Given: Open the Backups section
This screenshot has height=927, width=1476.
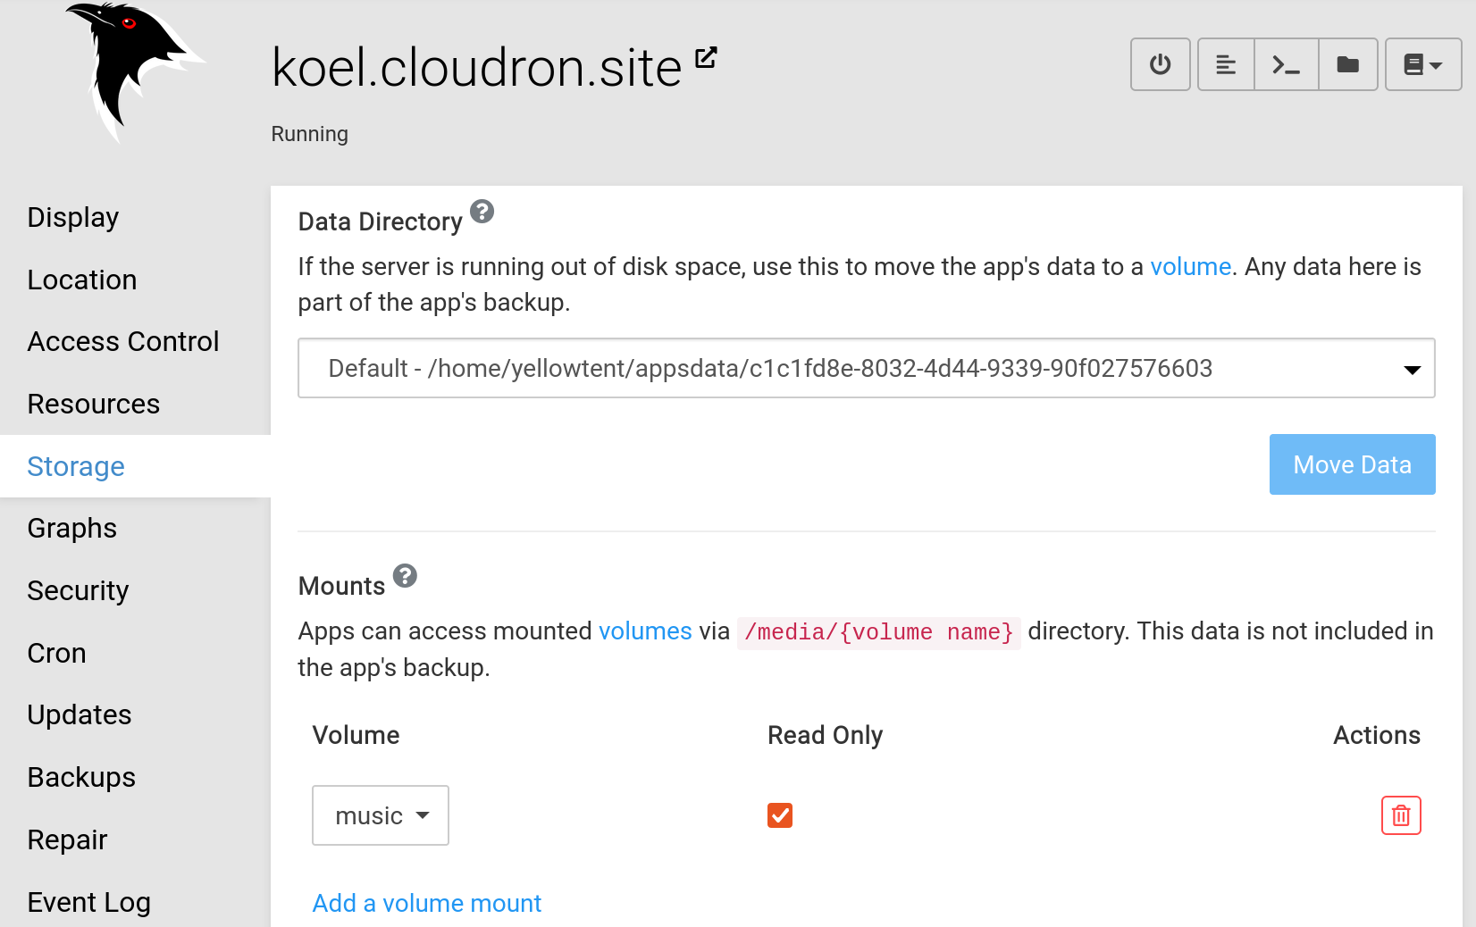Looking at the screenshot, I should (81, 777).
